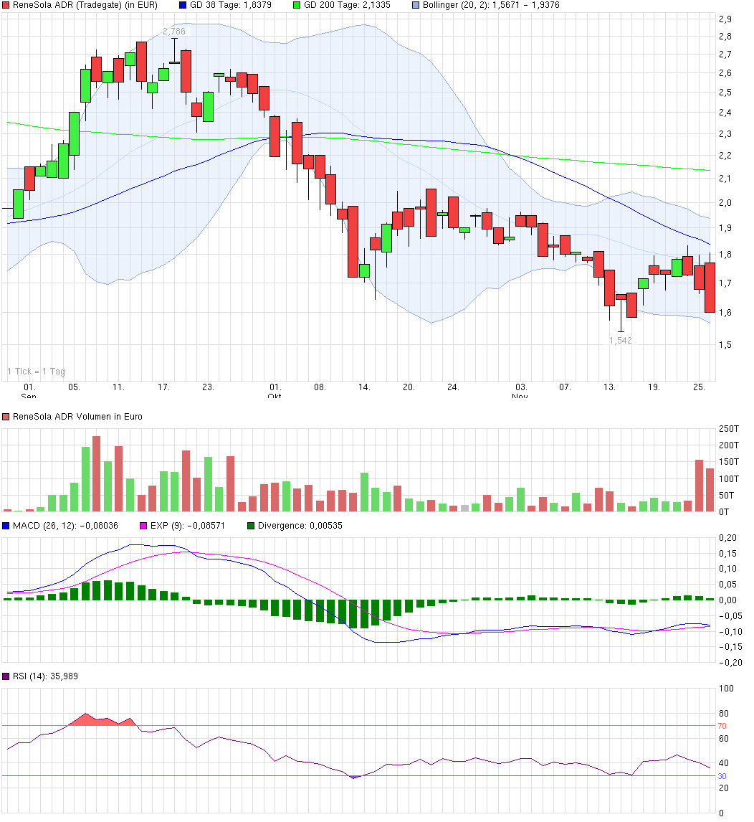This screenshot has height=822, width=754.
Task: Click the ReneSola ADR Volumen legend icon
Action: [7, 416]
